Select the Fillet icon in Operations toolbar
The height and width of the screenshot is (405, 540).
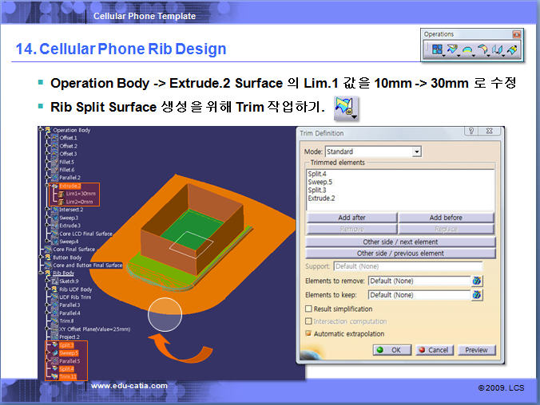click(482, 49)
